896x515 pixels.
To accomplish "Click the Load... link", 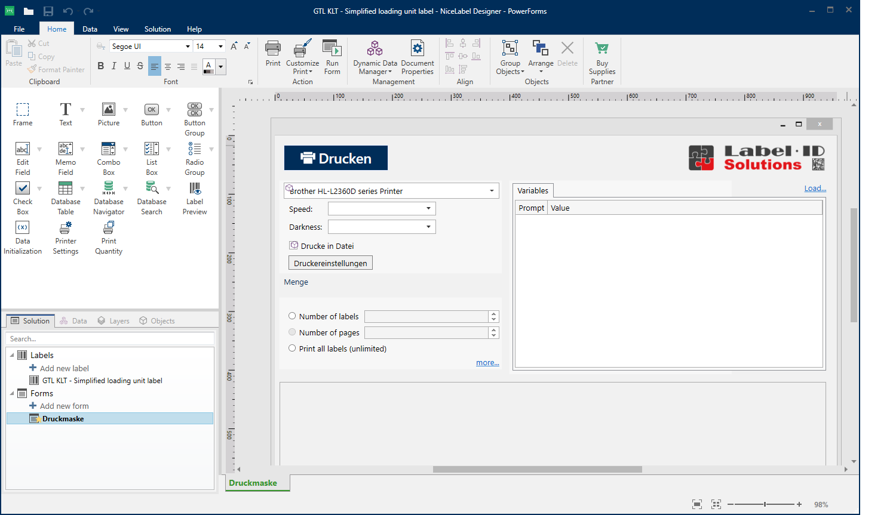I will click(815, 188).
